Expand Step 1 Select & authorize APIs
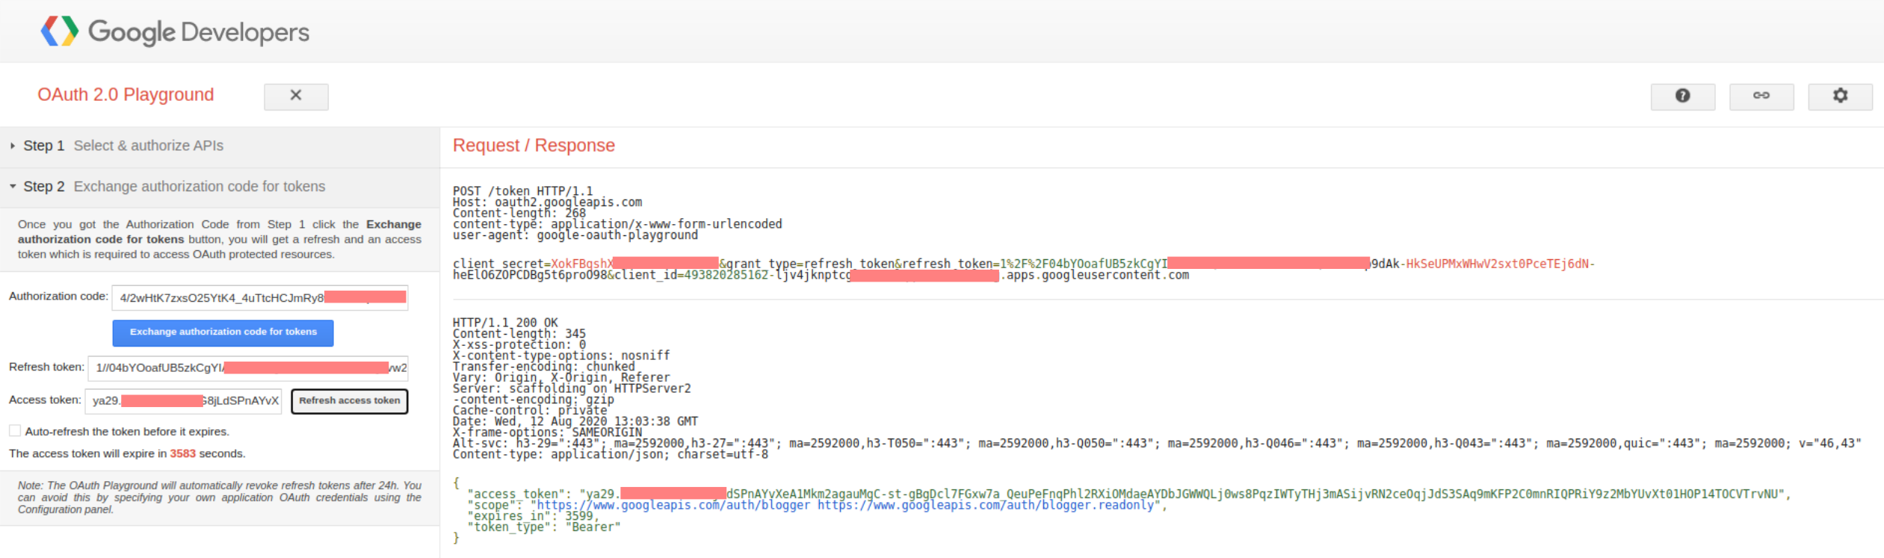Screen dimensions: 1884x558 tap(220, 146)
